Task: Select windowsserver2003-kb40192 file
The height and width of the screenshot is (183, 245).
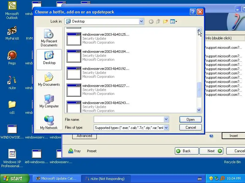Action: [x=98, y=73]
